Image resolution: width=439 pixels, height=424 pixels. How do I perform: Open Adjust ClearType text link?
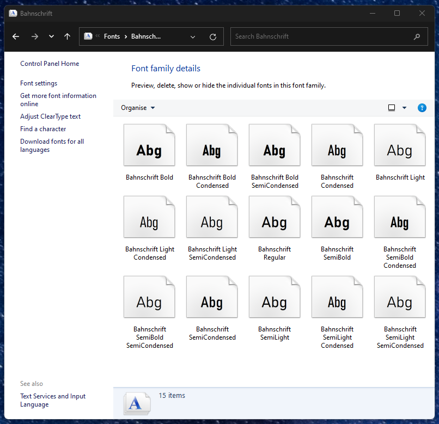click(50, 116)
